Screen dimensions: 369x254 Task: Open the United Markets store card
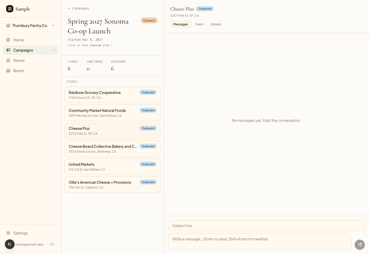click(112, 167)
